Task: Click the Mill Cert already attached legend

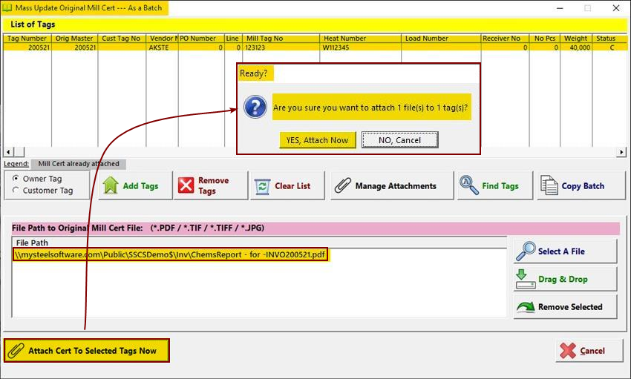Action: 79,164
